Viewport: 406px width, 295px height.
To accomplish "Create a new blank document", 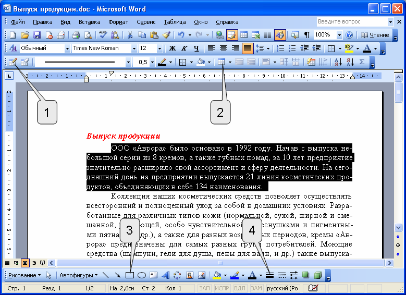I will [13, 35].
